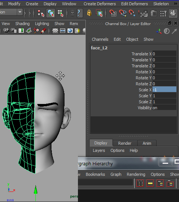Select by object type icon
This screenshot has height=202, width=179.
(51, 13)
